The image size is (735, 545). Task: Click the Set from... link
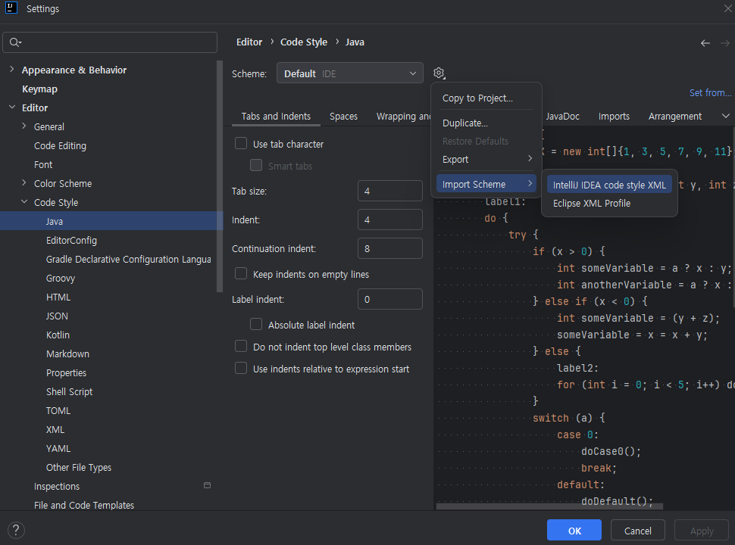pyautogui.click(x=710, y=92)
